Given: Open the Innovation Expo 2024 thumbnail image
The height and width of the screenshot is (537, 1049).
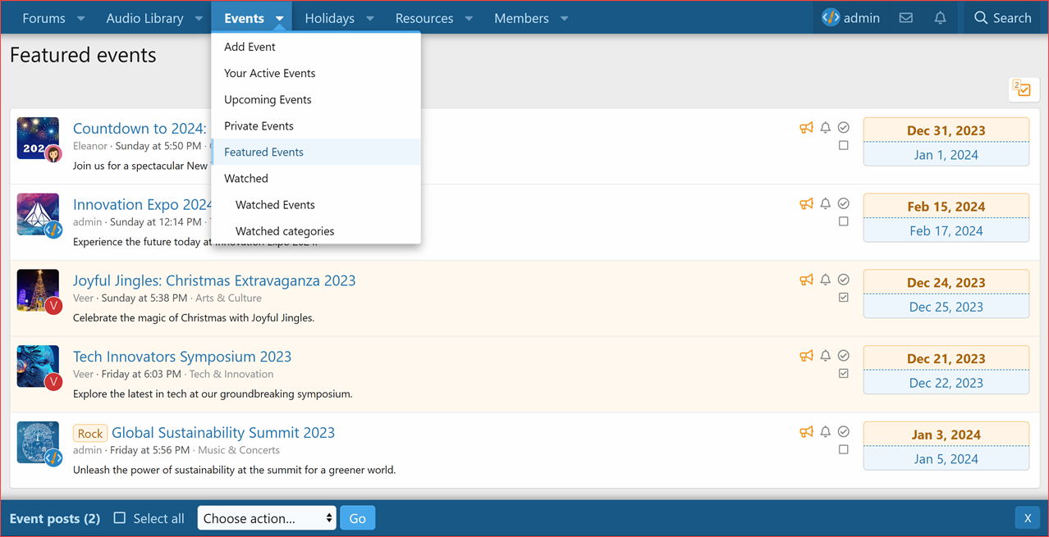Looking at the screenshot, I should pos(39,214).
